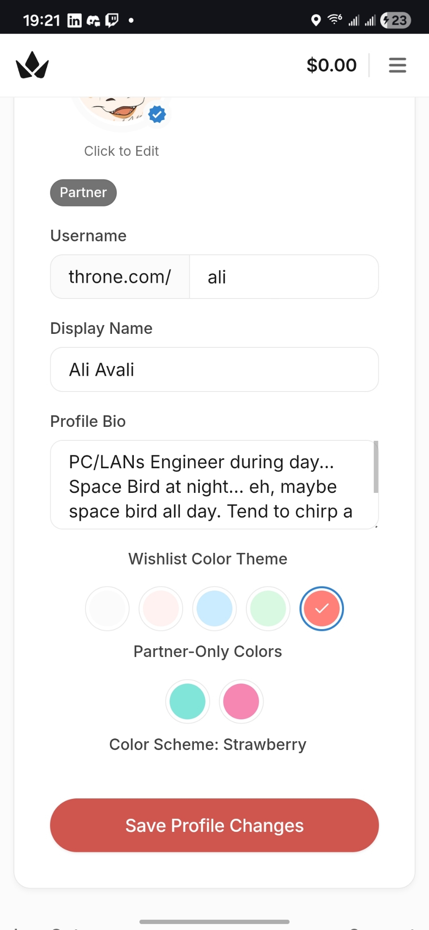Image resolution: width=429 pixels, height=930 pixels.
Task: Pick the light green color theme
Action: (x=268, y=609)
